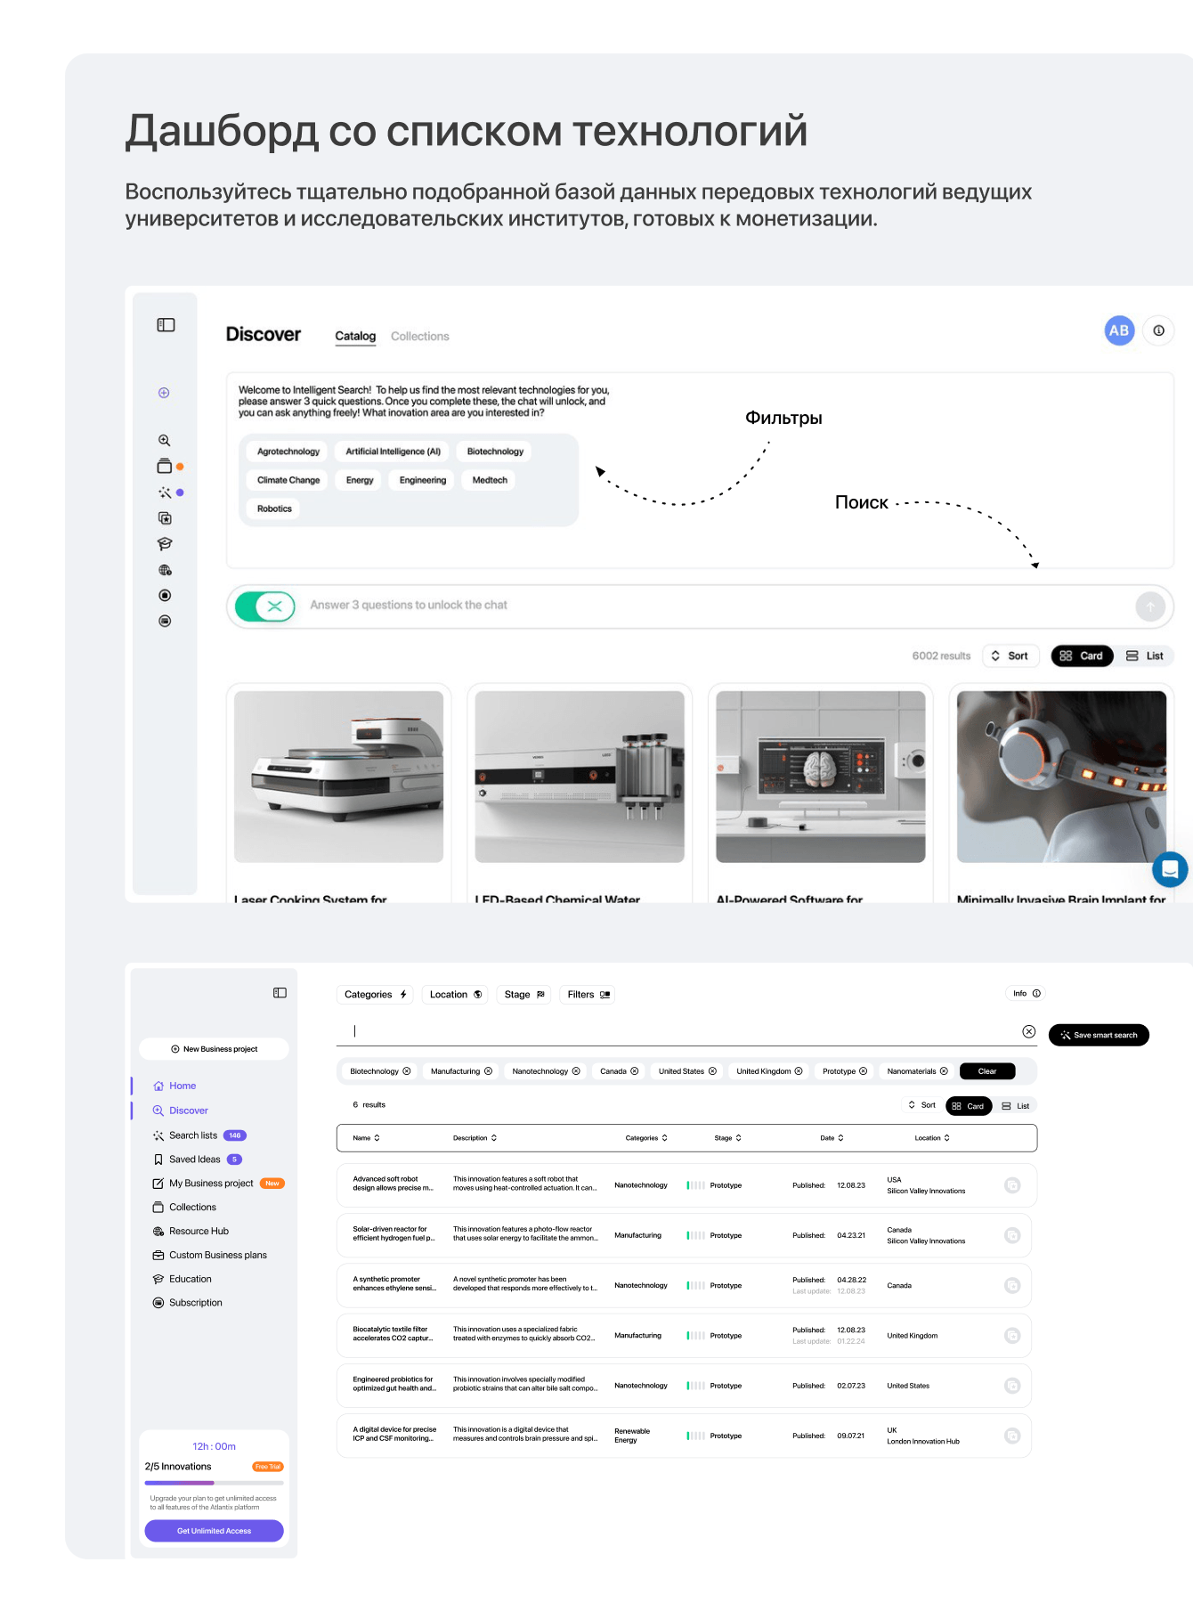Click stage indicator on Engineered probiotics row

696,1387
